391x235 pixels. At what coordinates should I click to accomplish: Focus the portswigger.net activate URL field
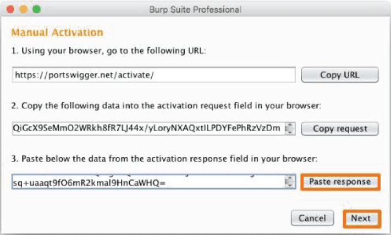(x=153, y=75)
